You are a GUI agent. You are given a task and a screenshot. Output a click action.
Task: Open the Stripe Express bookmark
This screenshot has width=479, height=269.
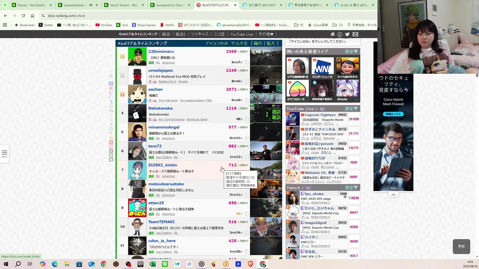(144, 25)
